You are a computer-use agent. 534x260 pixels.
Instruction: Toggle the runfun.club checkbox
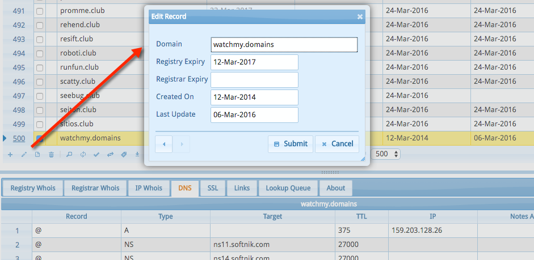tap(40, 67)
